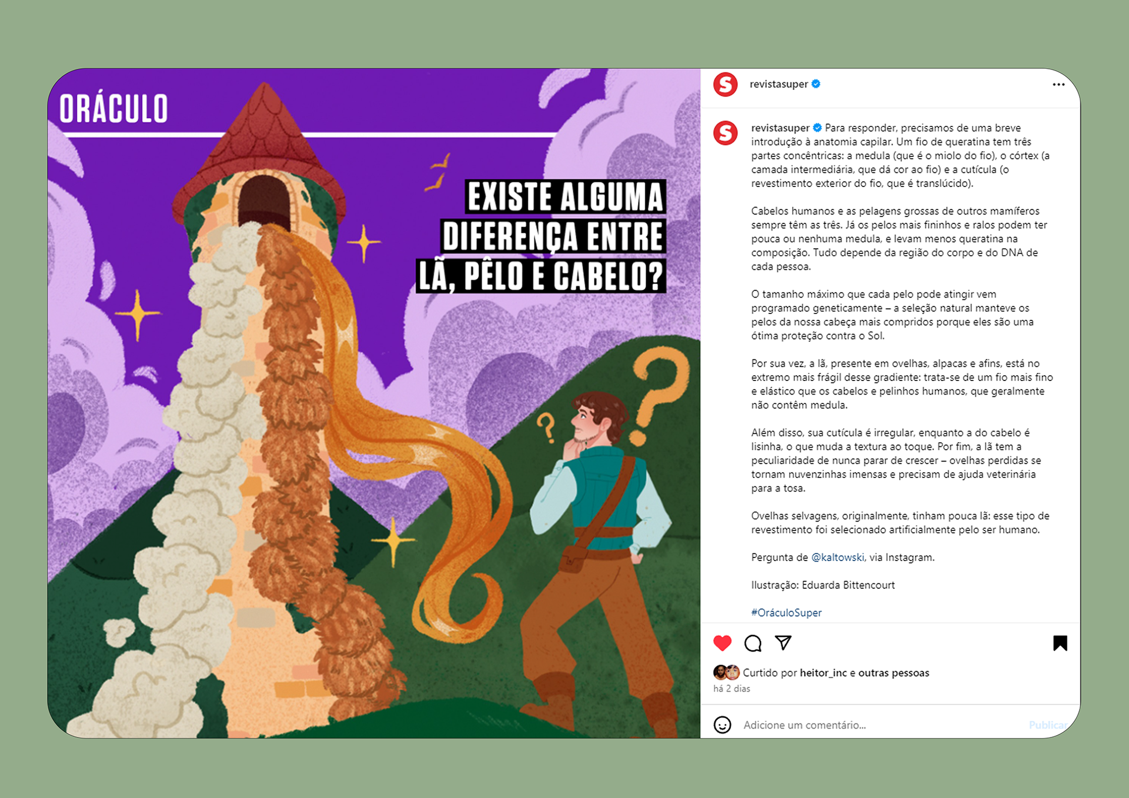The width and height of the screenshot is (1129, 798).
Task: Click the revistasuper avatar beside the caption
Action: [x=726, y=133]
